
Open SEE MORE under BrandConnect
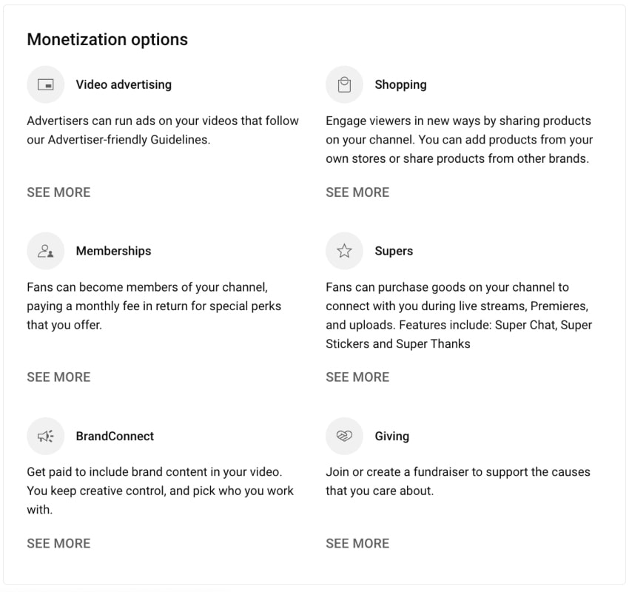tap(58, 543)
